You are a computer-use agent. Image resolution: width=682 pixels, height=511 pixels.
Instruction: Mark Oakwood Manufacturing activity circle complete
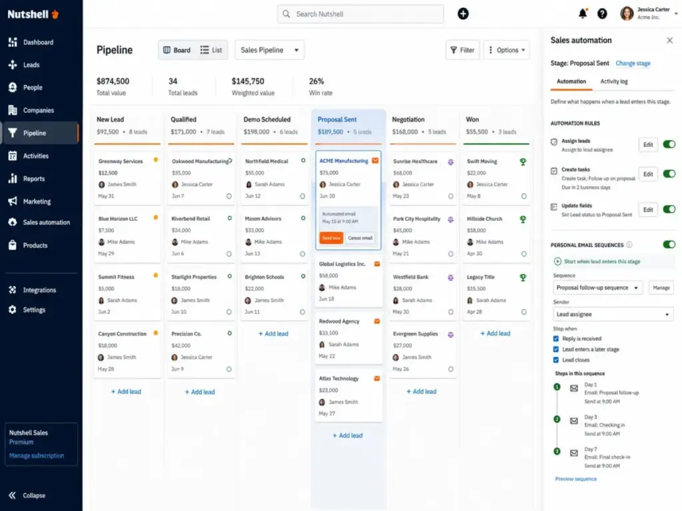tap(229, 196)
